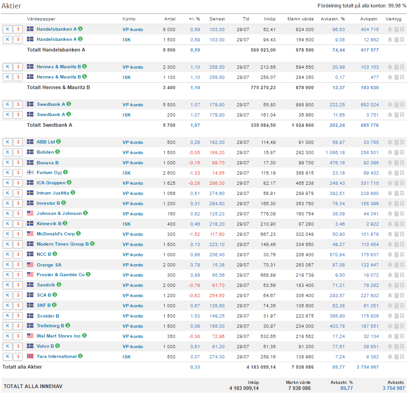Screen dimensions: 410x396
Task: Click the Totalt Handelsbanken A row label
Action: pyautogui.click(x=56, y=50)
